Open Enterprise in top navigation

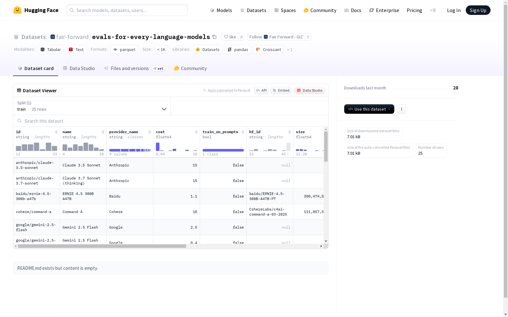point(384,10)
